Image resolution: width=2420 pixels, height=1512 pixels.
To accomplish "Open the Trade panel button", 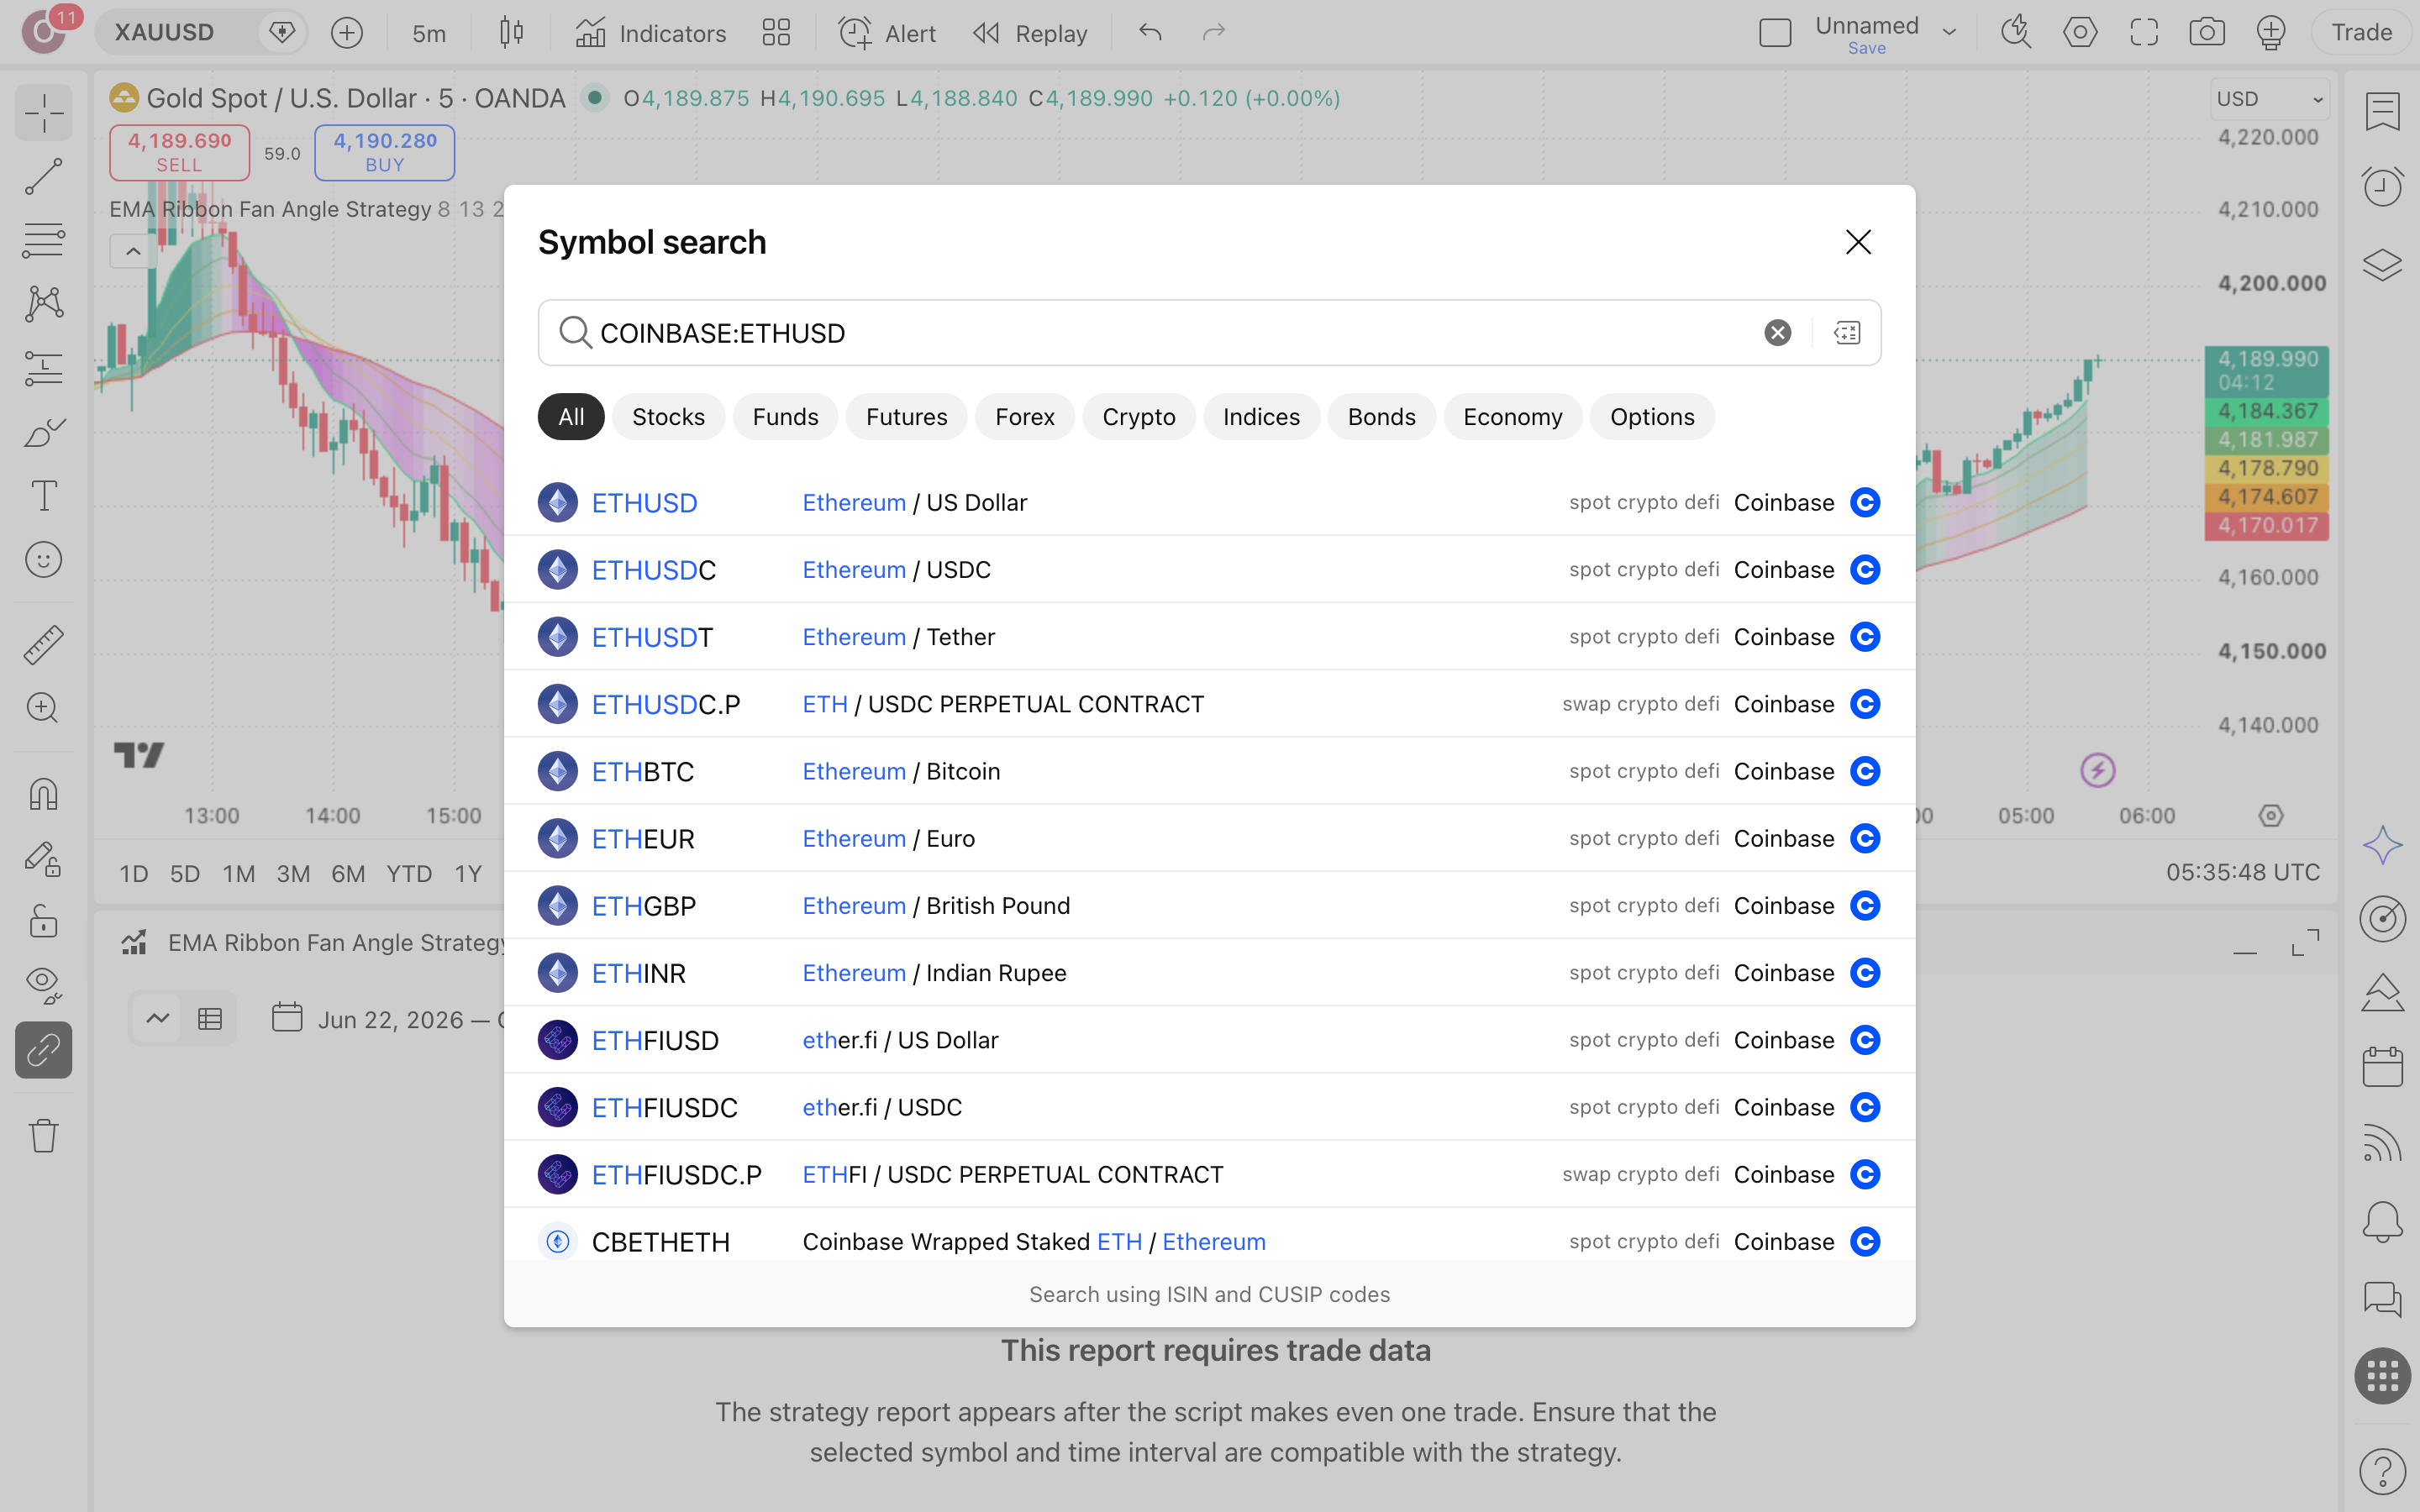I will pyautogui.click(x=2362, y=33).
